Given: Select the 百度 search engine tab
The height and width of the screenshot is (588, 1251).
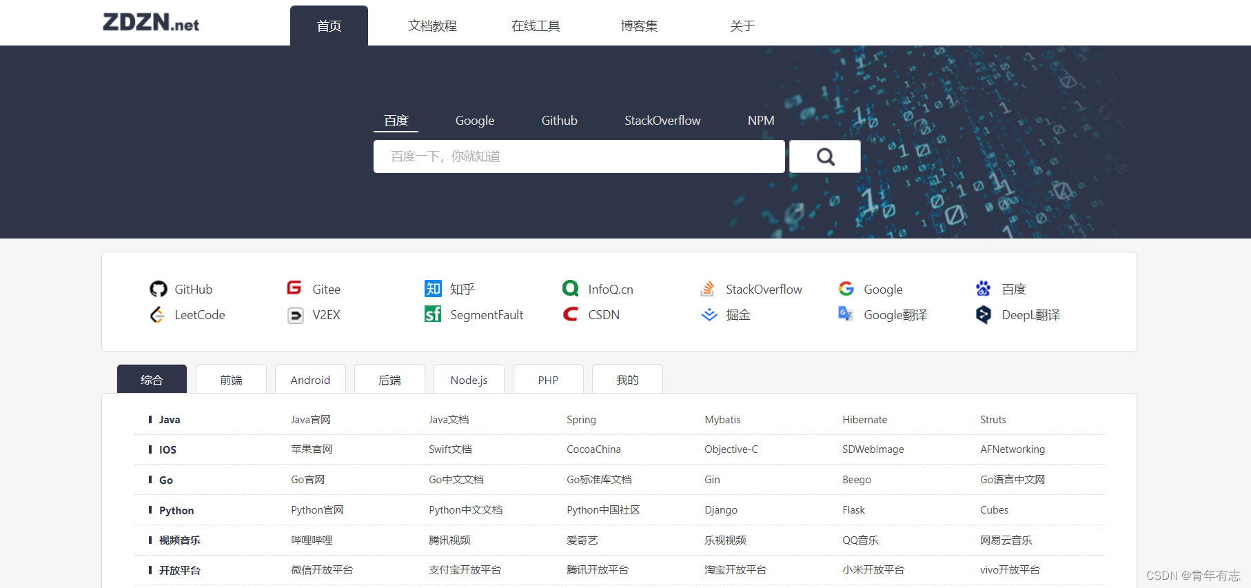Looking at the screenshot, I should click(396, 121).
